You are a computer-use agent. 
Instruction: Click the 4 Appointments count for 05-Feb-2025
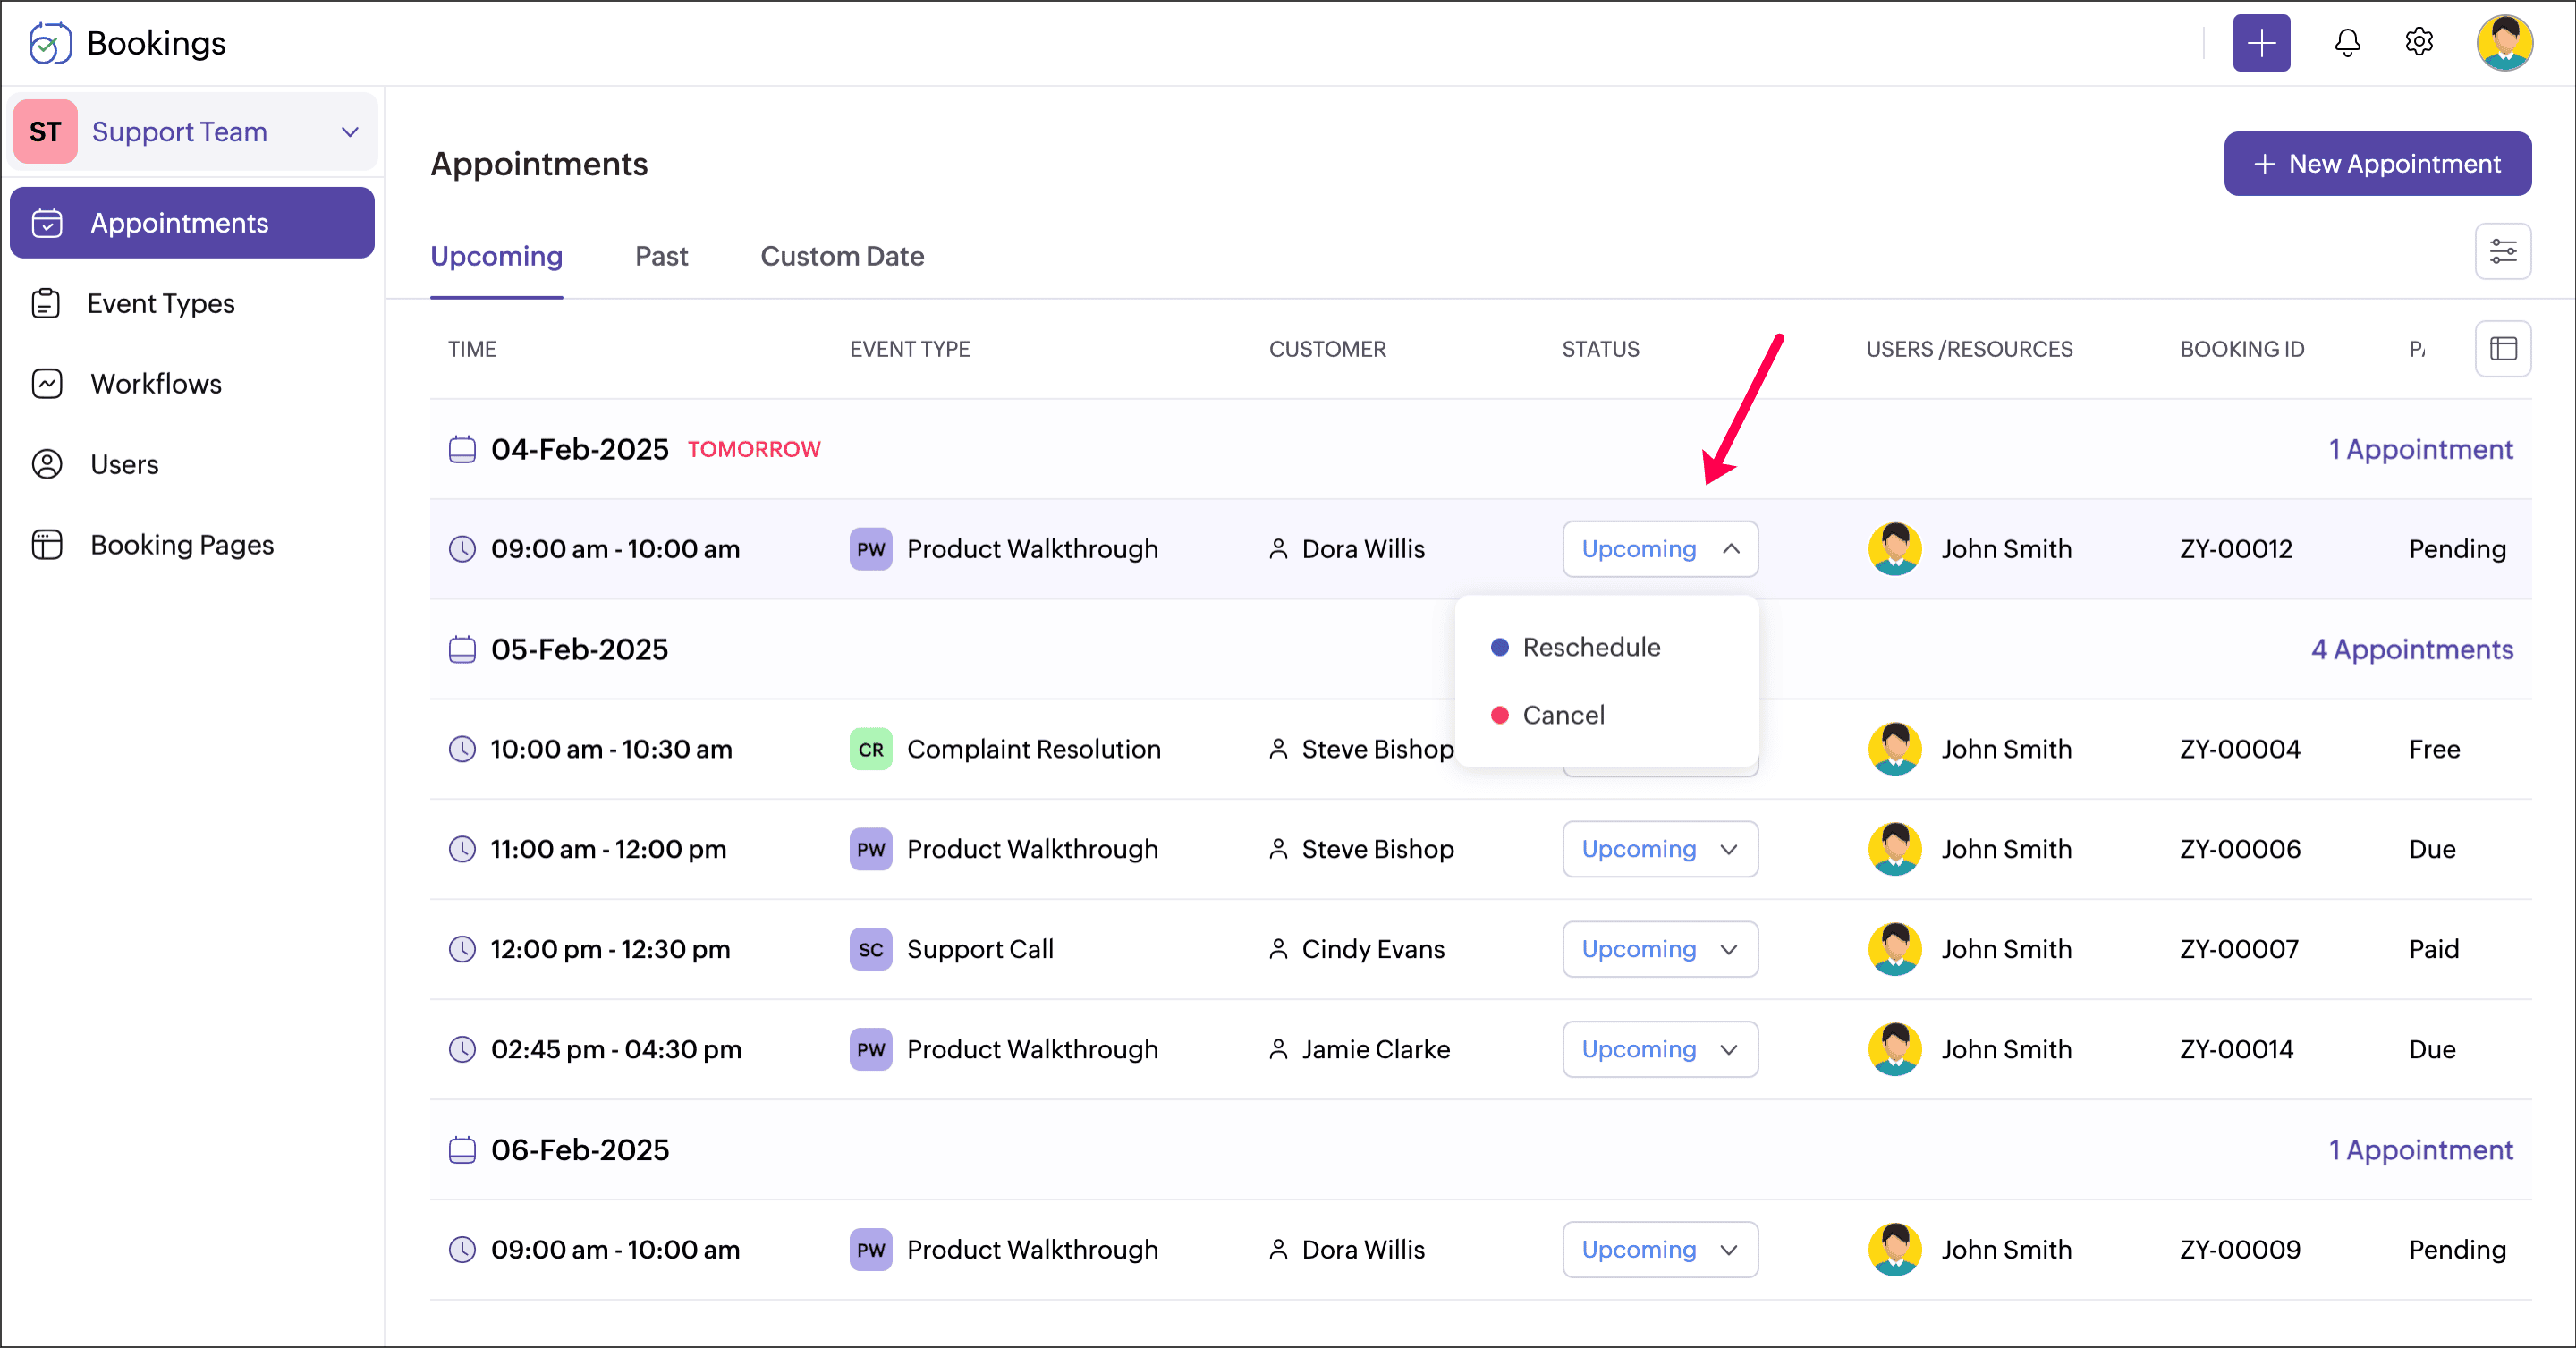point(2412,649)
